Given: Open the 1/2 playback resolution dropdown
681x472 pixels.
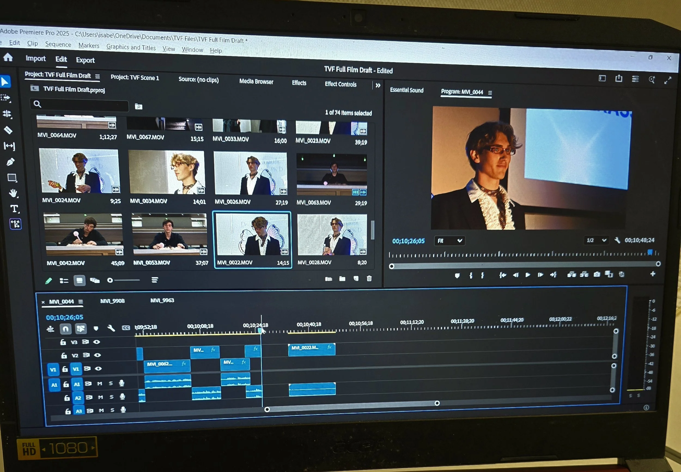Looking at the screenshot, I should point(596,240).
